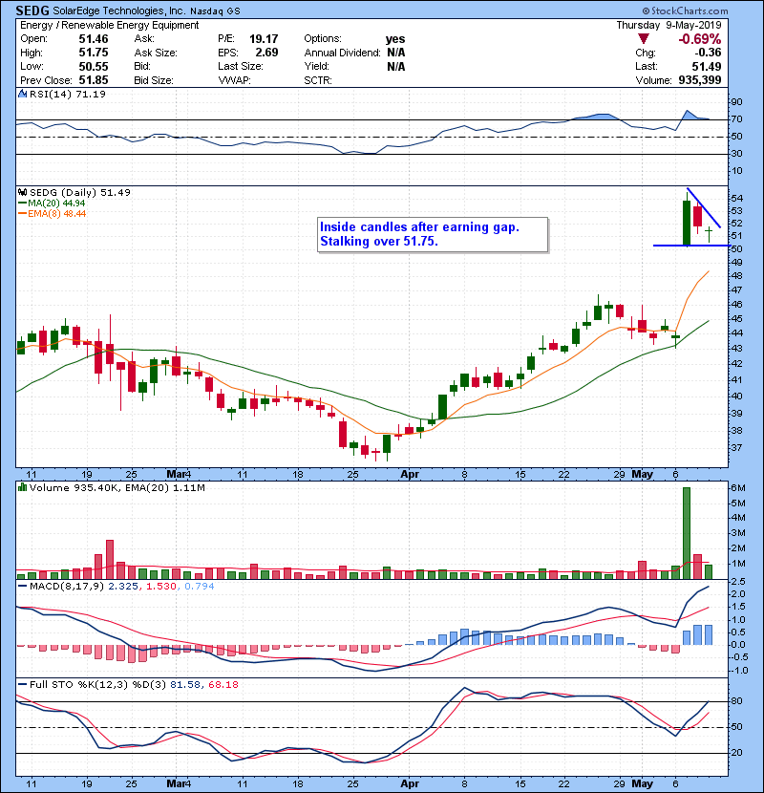Select the MACD signal value 1.530
This screenshot has width=764, height=793.
[160, 587]
